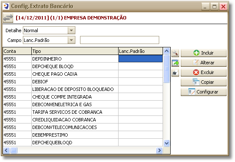Click the Copiar button
Image resolution: width=235 pixels, height=162 pixels.
tap(204, 82)
